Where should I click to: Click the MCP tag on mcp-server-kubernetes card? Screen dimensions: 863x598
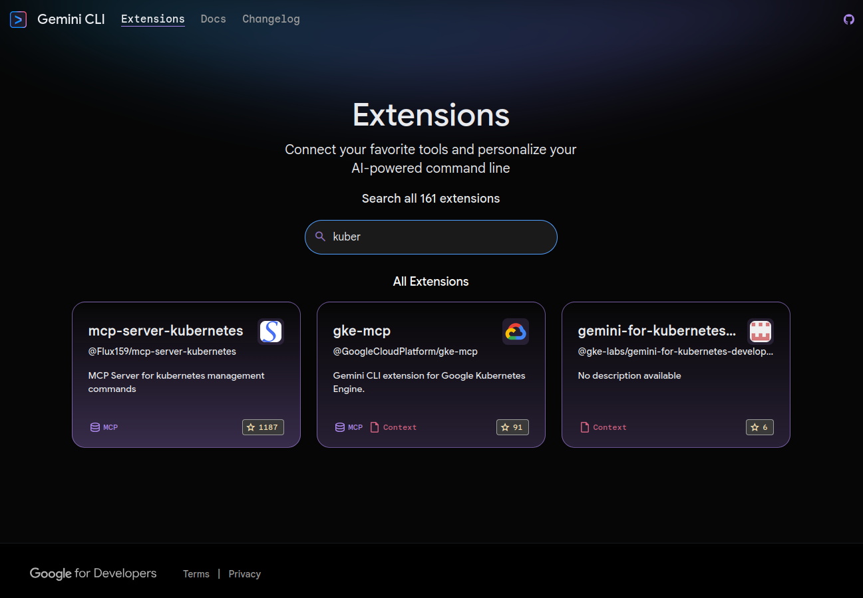104,427
